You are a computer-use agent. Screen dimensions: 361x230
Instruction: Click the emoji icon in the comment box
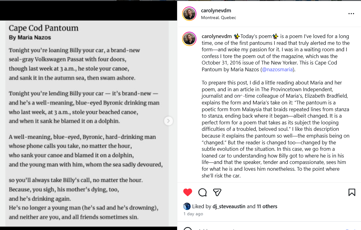(x=188, y=229)
